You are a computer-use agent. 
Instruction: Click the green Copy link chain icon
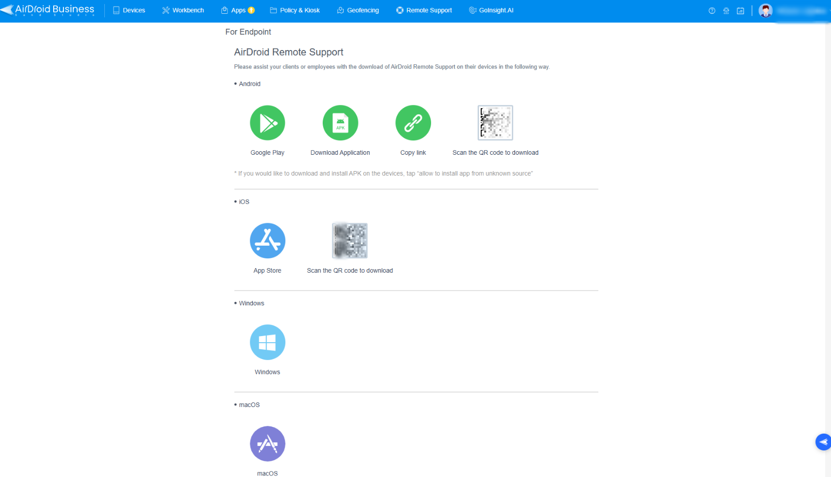(x=413, y=123)
